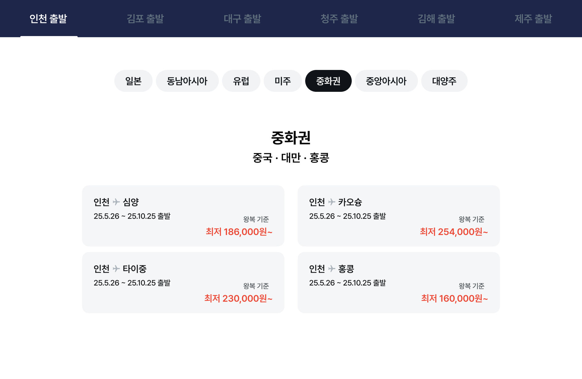Switch to the 중앙아시아 region chip
The width and height of the screenshot is (582, 379).
click(386, 81)
